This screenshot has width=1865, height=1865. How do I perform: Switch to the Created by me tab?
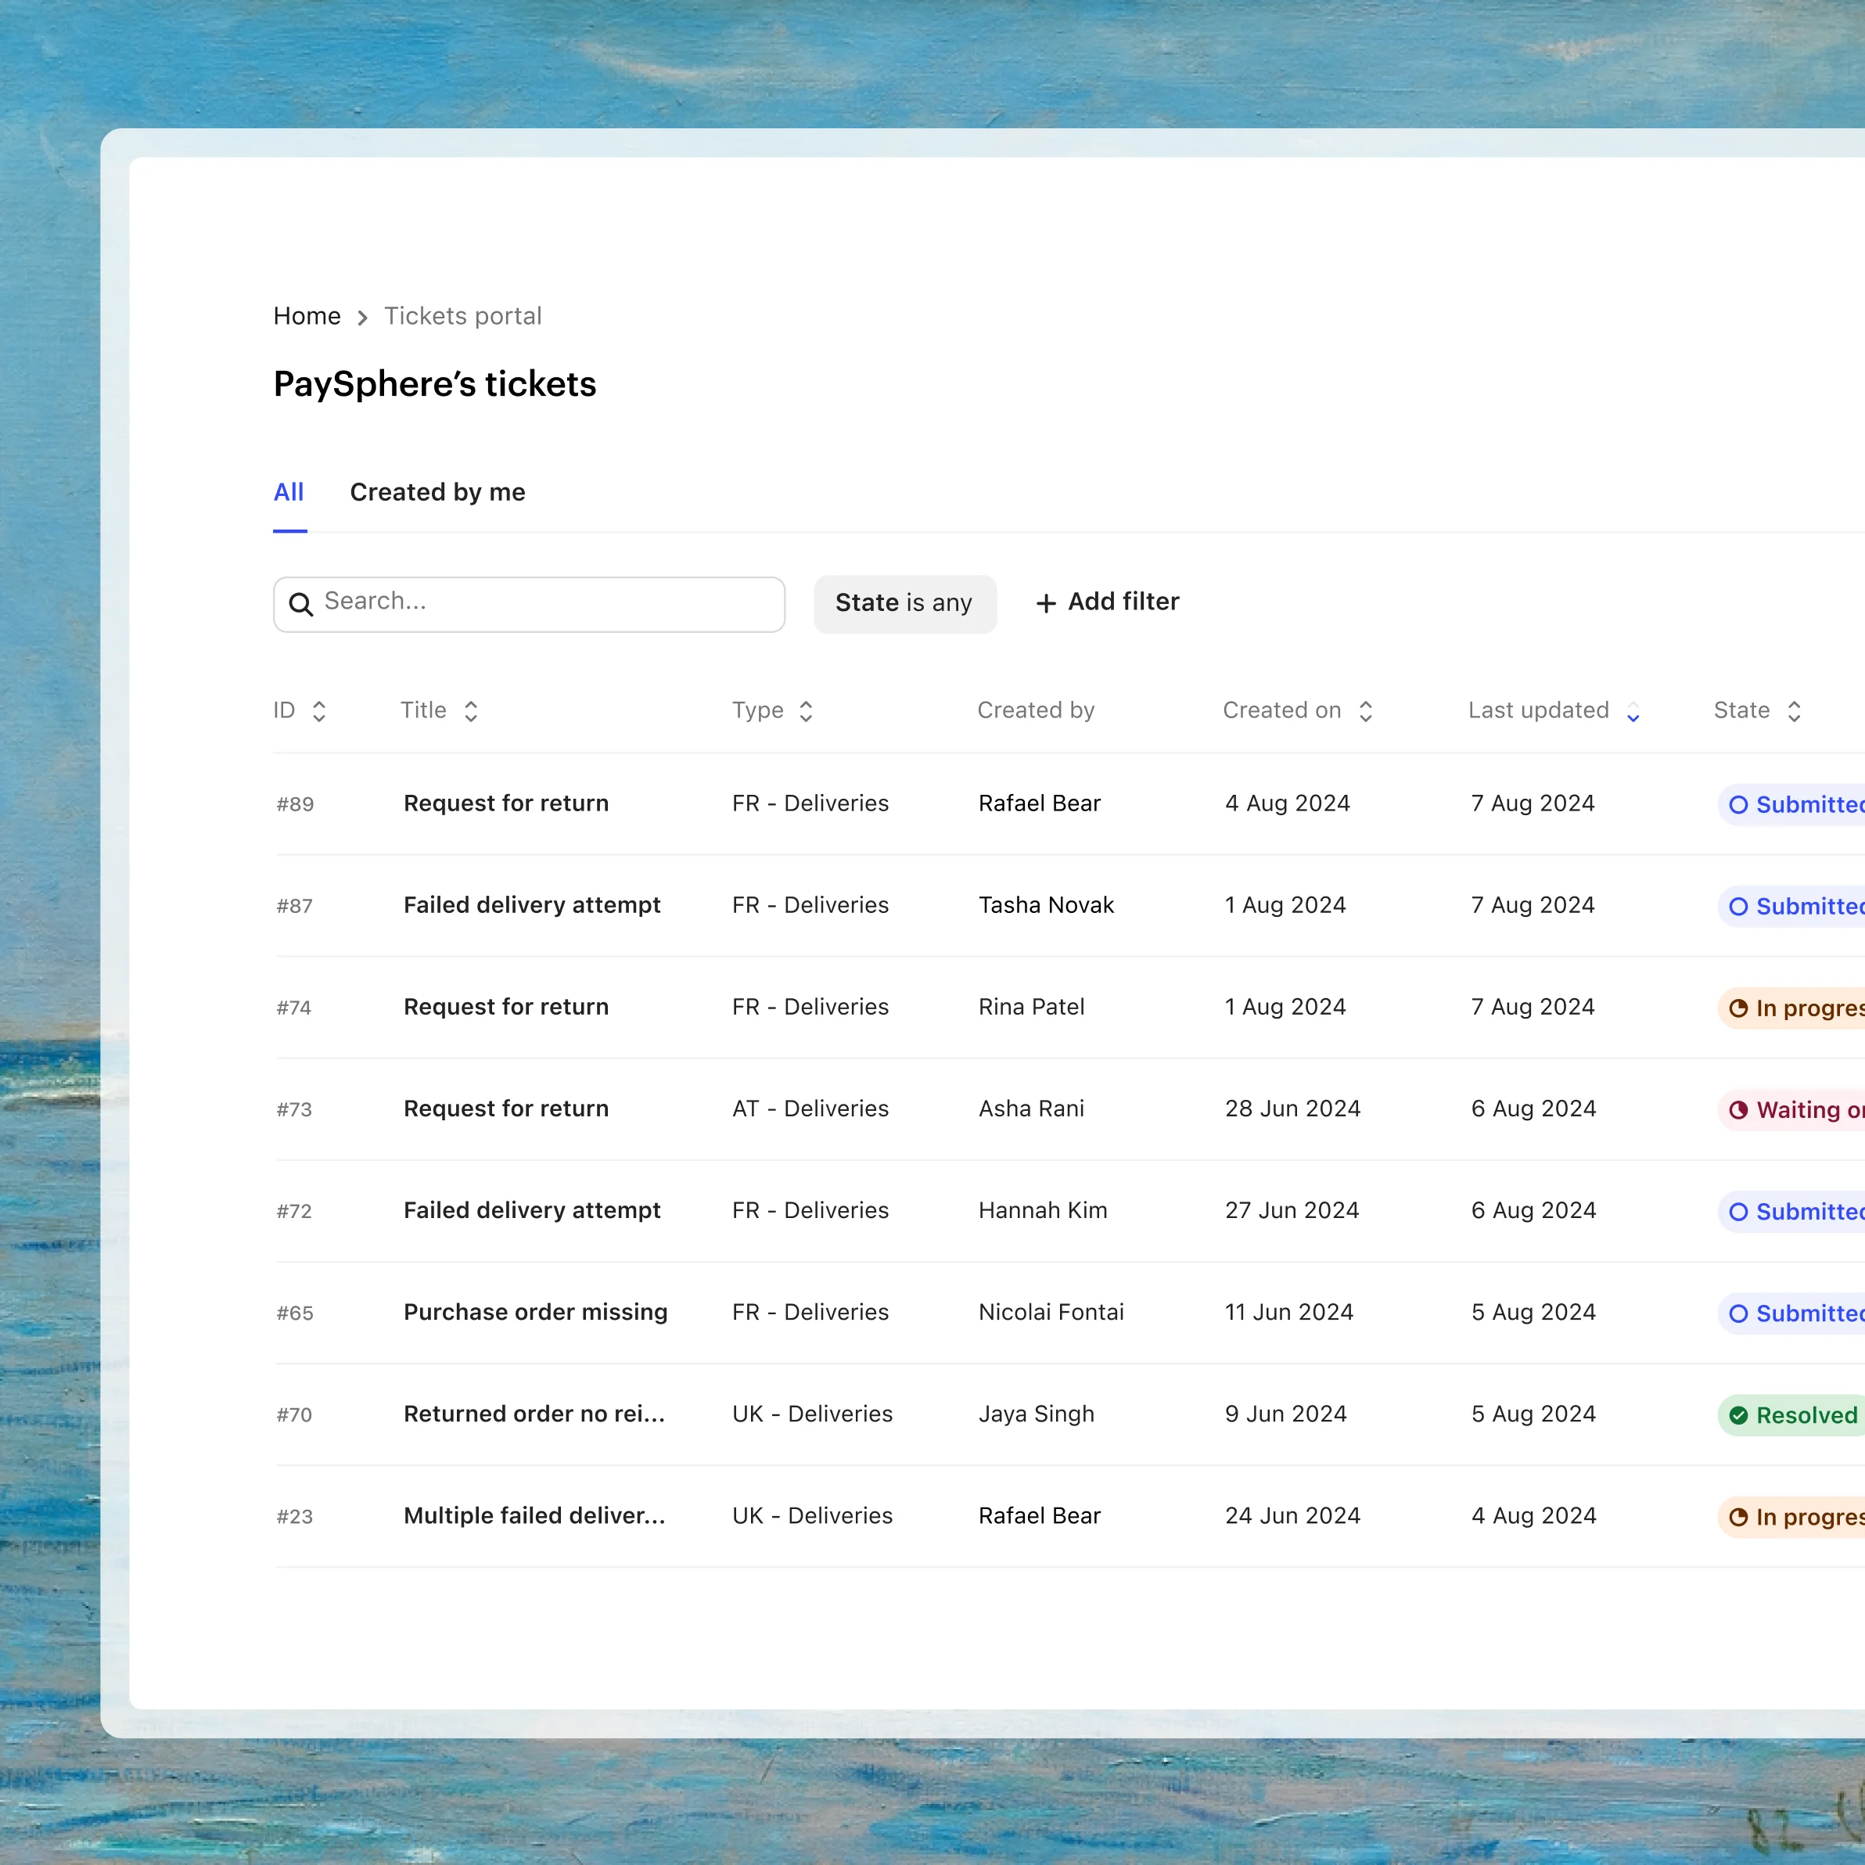click(437, 492)
